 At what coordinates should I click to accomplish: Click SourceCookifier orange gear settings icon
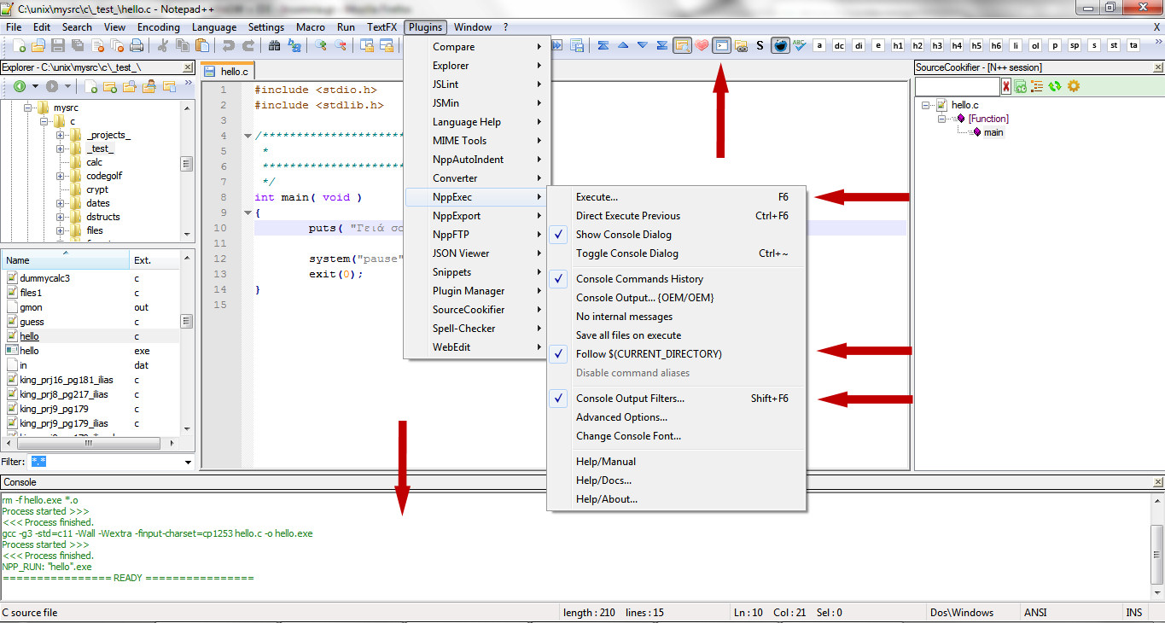[x=1074, y=86]
